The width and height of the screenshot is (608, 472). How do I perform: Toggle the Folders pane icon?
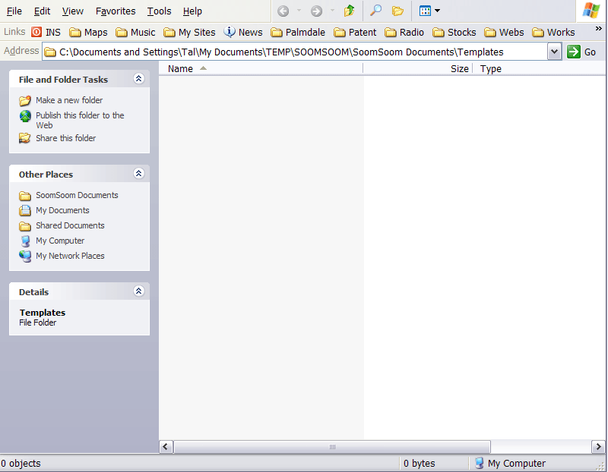click(397, 11)
